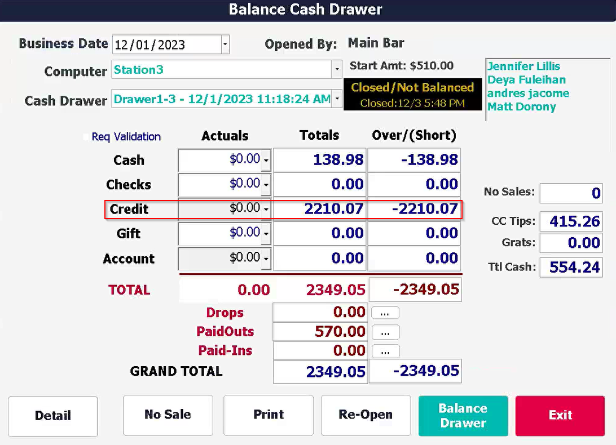Open Drops details ellipsis button
The image size is (616, 445).
[x=385, y=313]
